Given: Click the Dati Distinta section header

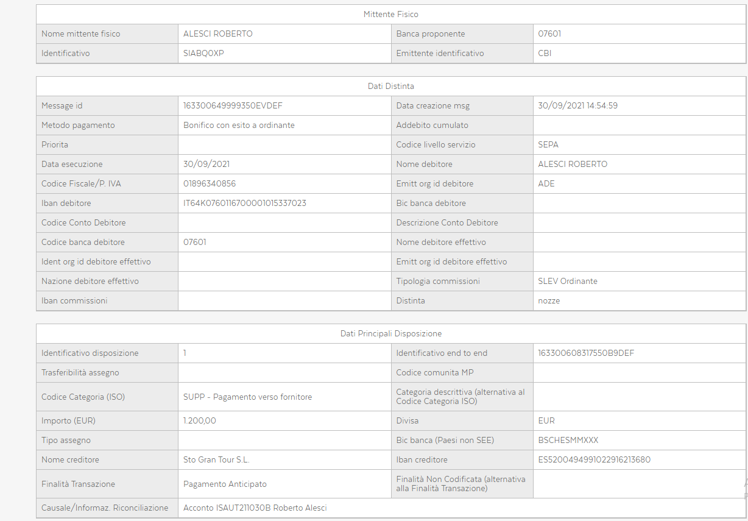Looking at the screenshot, I should click(390, 86).
